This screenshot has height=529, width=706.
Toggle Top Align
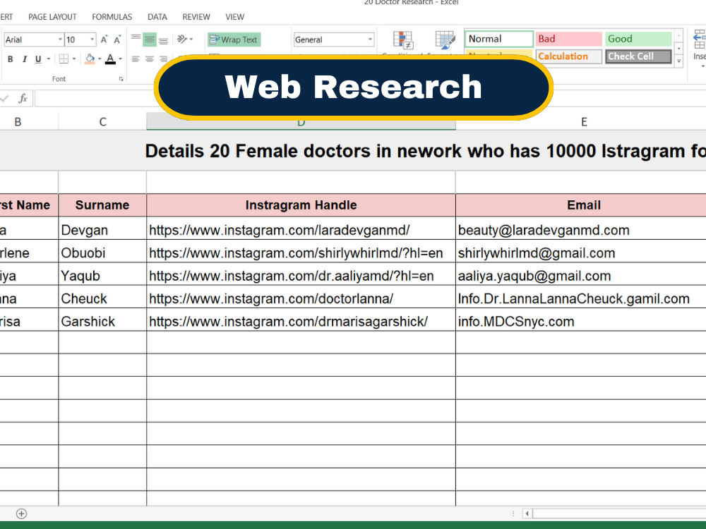(136, 39)
